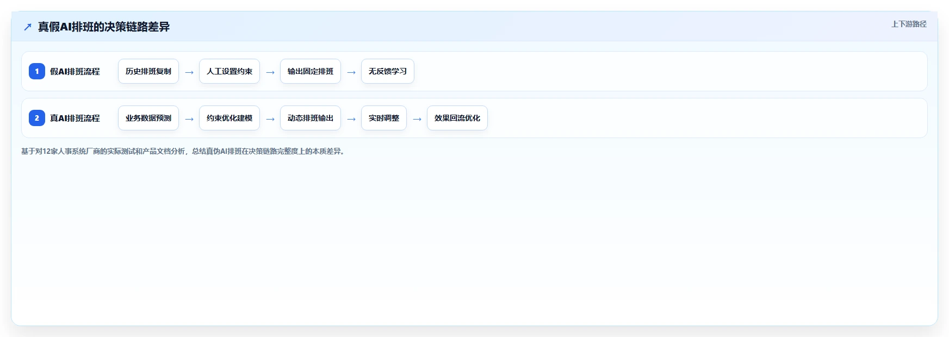Select the 历史排班复制 step chip

pos(148,71)
